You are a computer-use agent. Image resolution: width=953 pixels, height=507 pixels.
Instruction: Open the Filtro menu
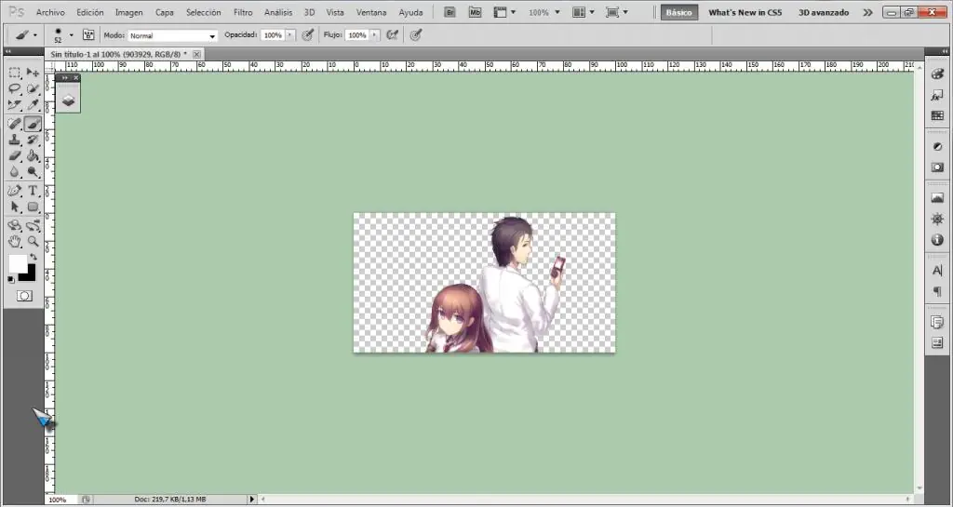pyautogui.click(x=243, y=12)
